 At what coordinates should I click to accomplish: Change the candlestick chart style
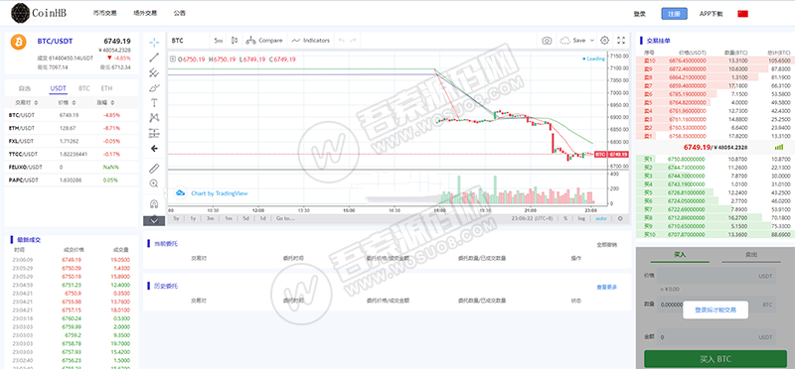click(x=235, y=40)
